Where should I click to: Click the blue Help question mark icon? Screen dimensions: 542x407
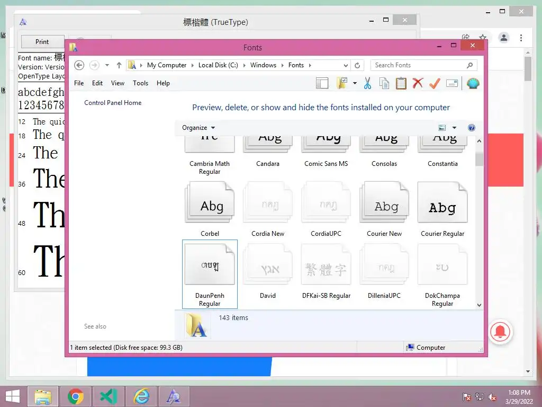point(472,128)
